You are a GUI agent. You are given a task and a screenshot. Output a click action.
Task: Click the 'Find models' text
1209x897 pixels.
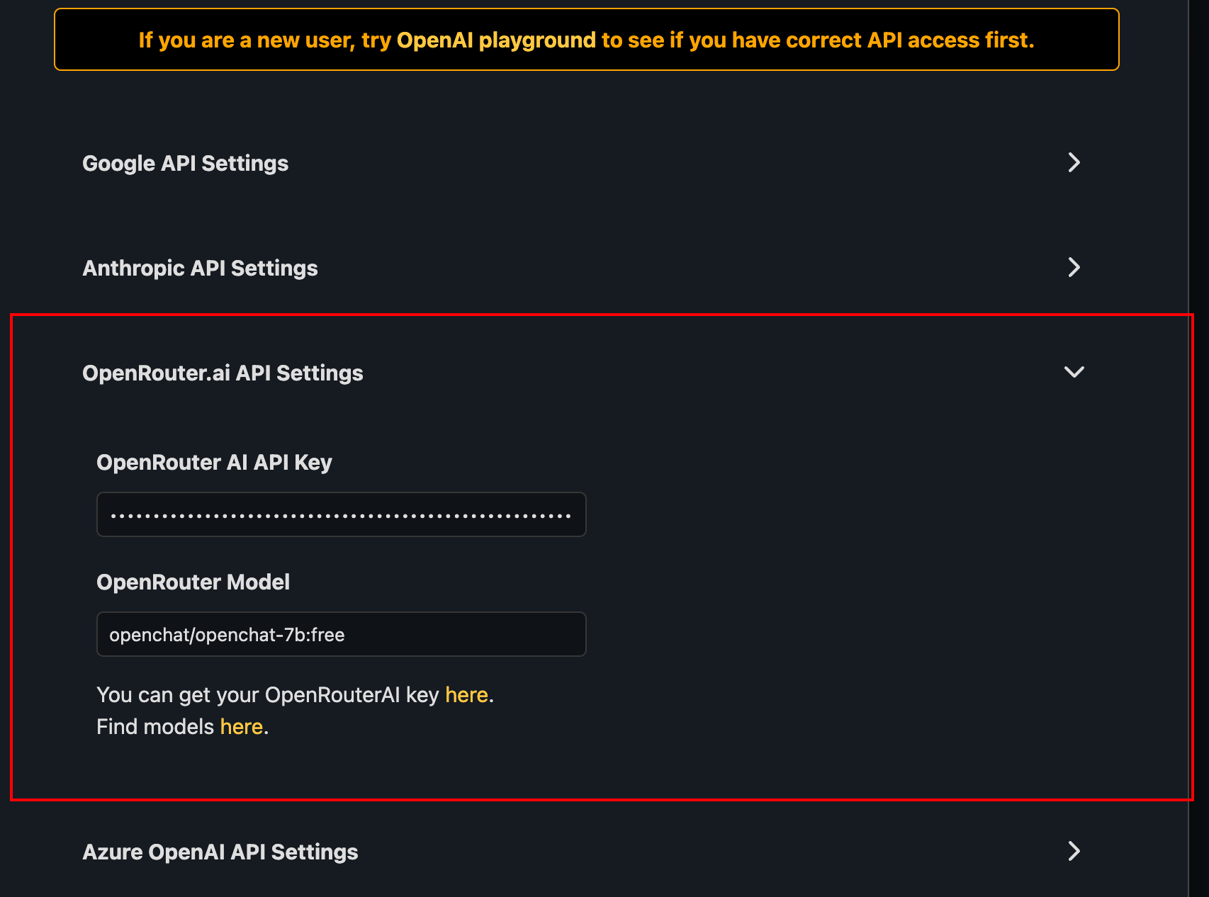pyautogui.click(x=155, y=727)
